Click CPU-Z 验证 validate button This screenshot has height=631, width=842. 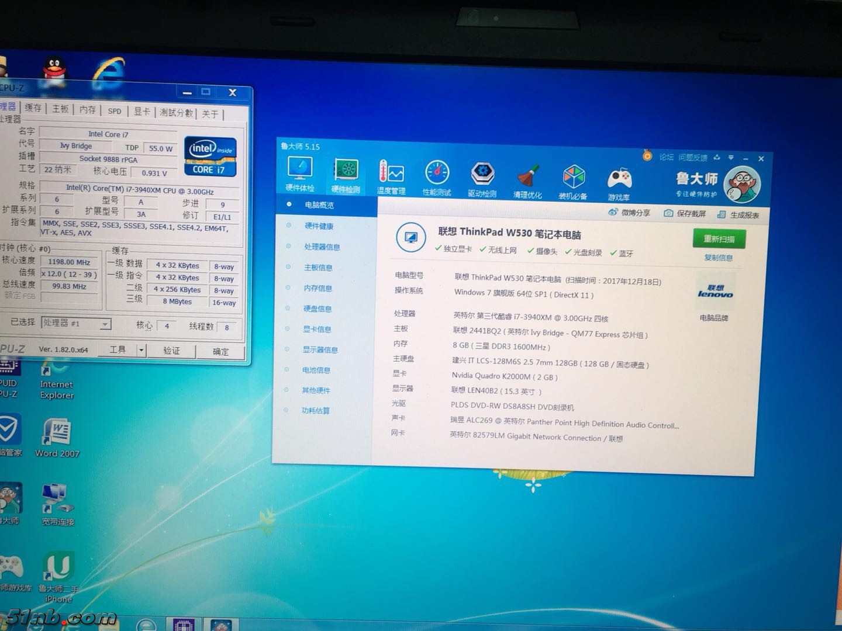171,351
